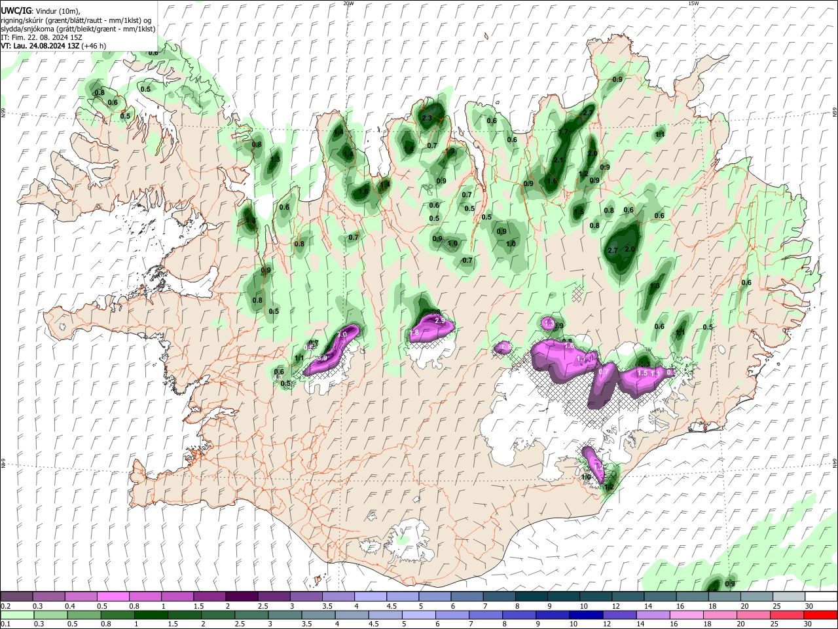This screenshot has width=838, height=629.
Task: Click the 'rigning/skúrir (grænt/blátt/rautt' legend description line
Action: (77, 20)
